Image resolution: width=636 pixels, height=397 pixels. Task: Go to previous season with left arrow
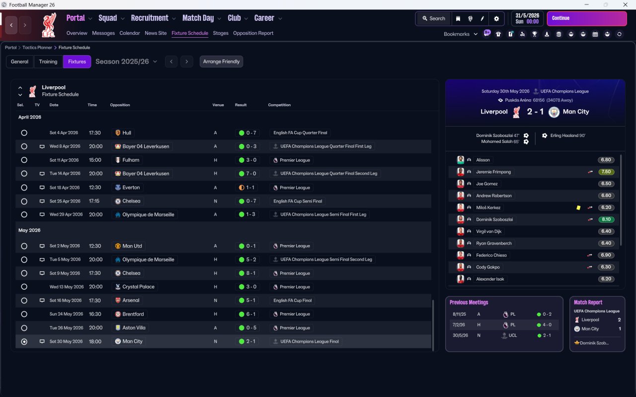tap(171, 62)
